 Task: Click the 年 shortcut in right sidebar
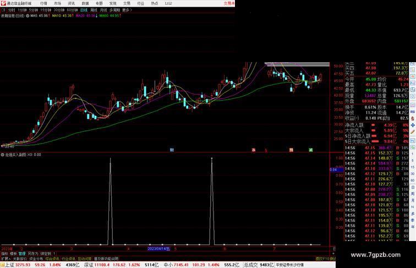(413, 227)
